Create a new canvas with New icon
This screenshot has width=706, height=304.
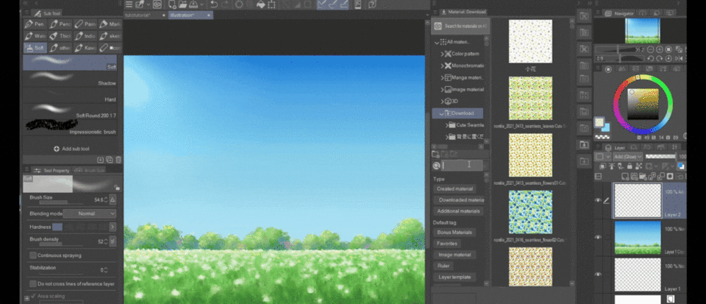[x=172, y=4]
